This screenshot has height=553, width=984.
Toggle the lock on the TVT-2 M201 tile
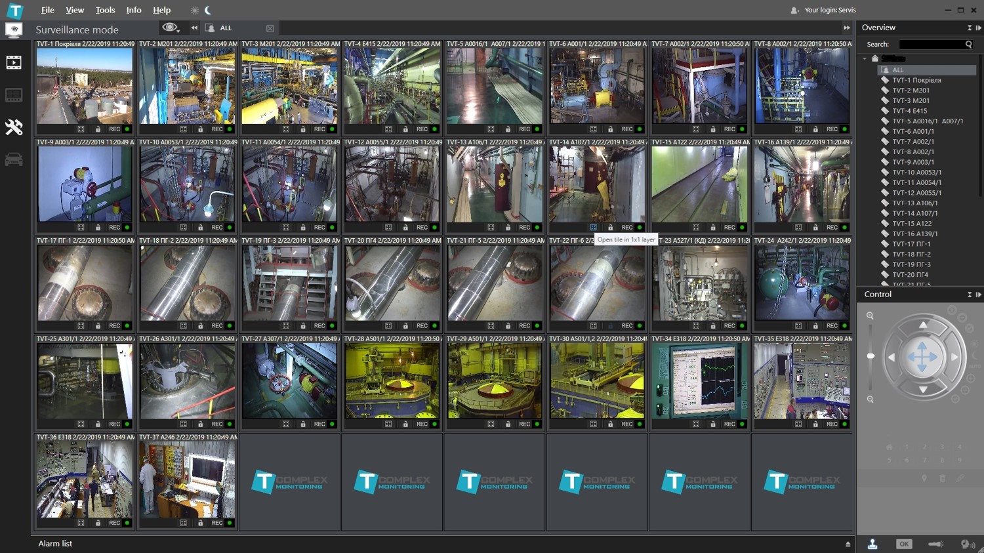point(200,129)
